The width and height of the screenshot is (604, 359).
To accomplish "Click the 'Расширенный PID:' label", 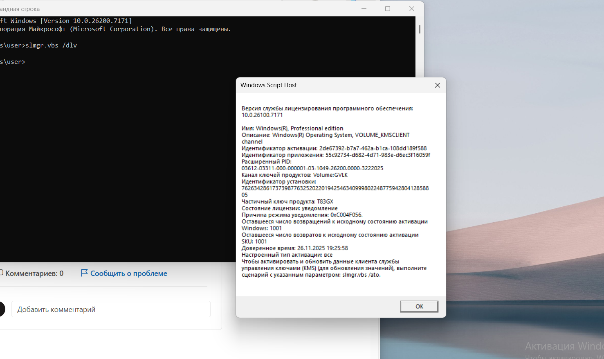I will [x=267, y=161].
